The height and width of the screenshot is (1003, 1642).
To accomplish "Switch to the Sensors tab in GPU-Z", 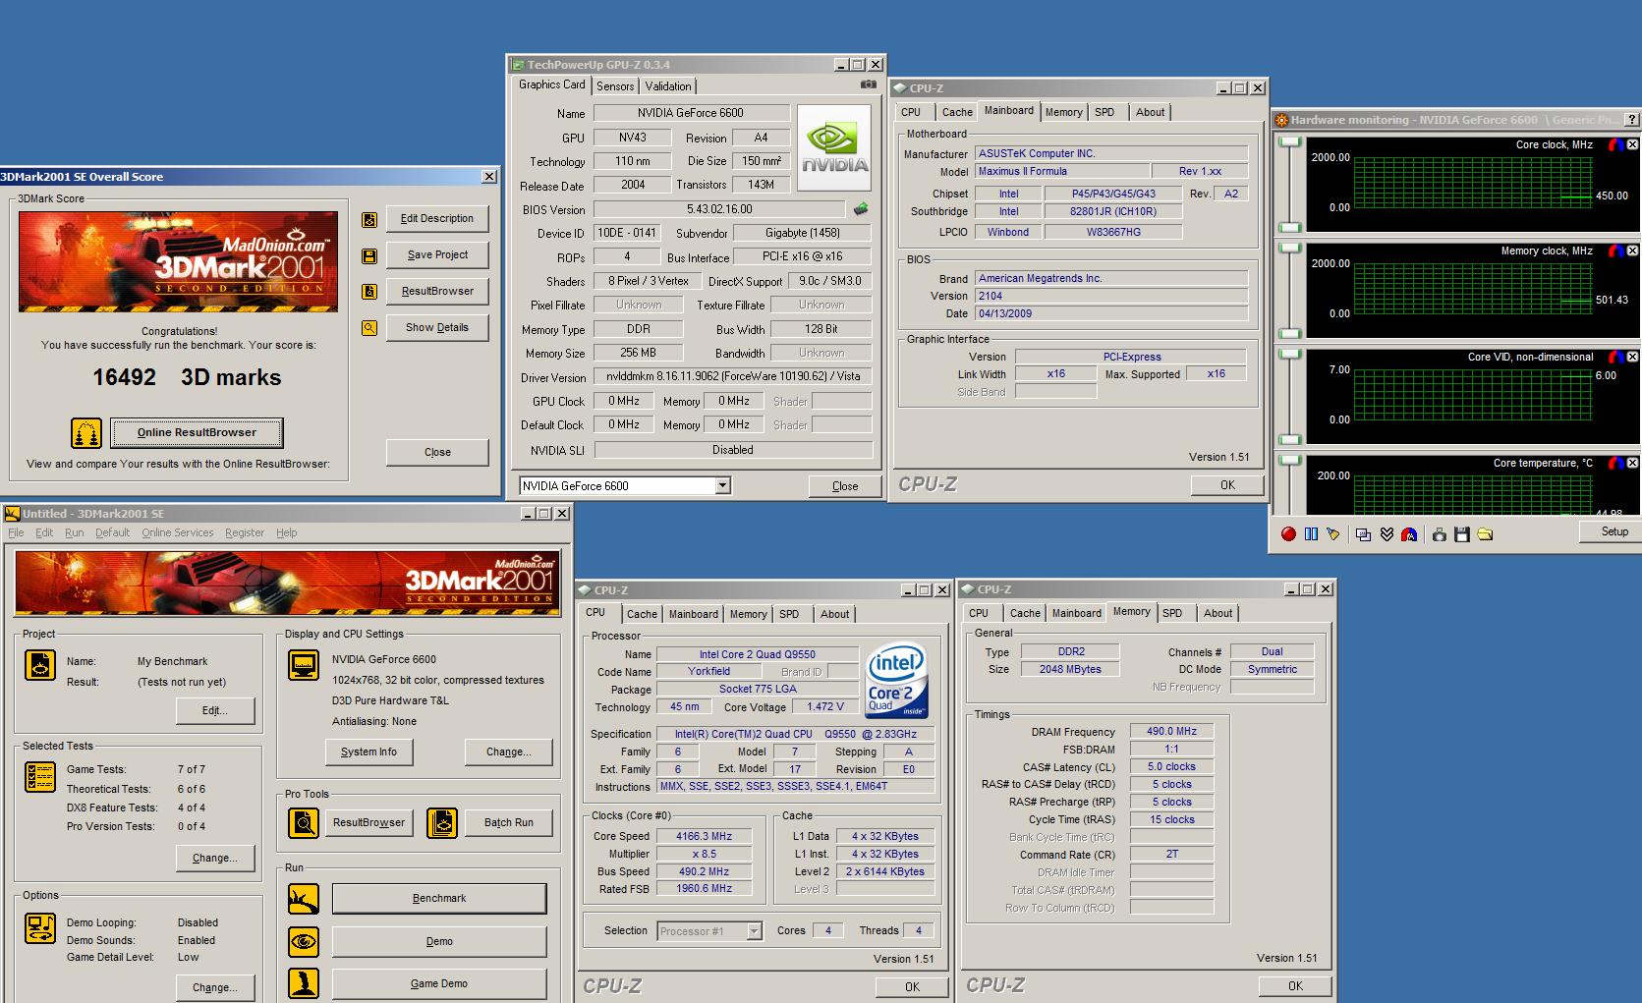I will pos(615,86).
